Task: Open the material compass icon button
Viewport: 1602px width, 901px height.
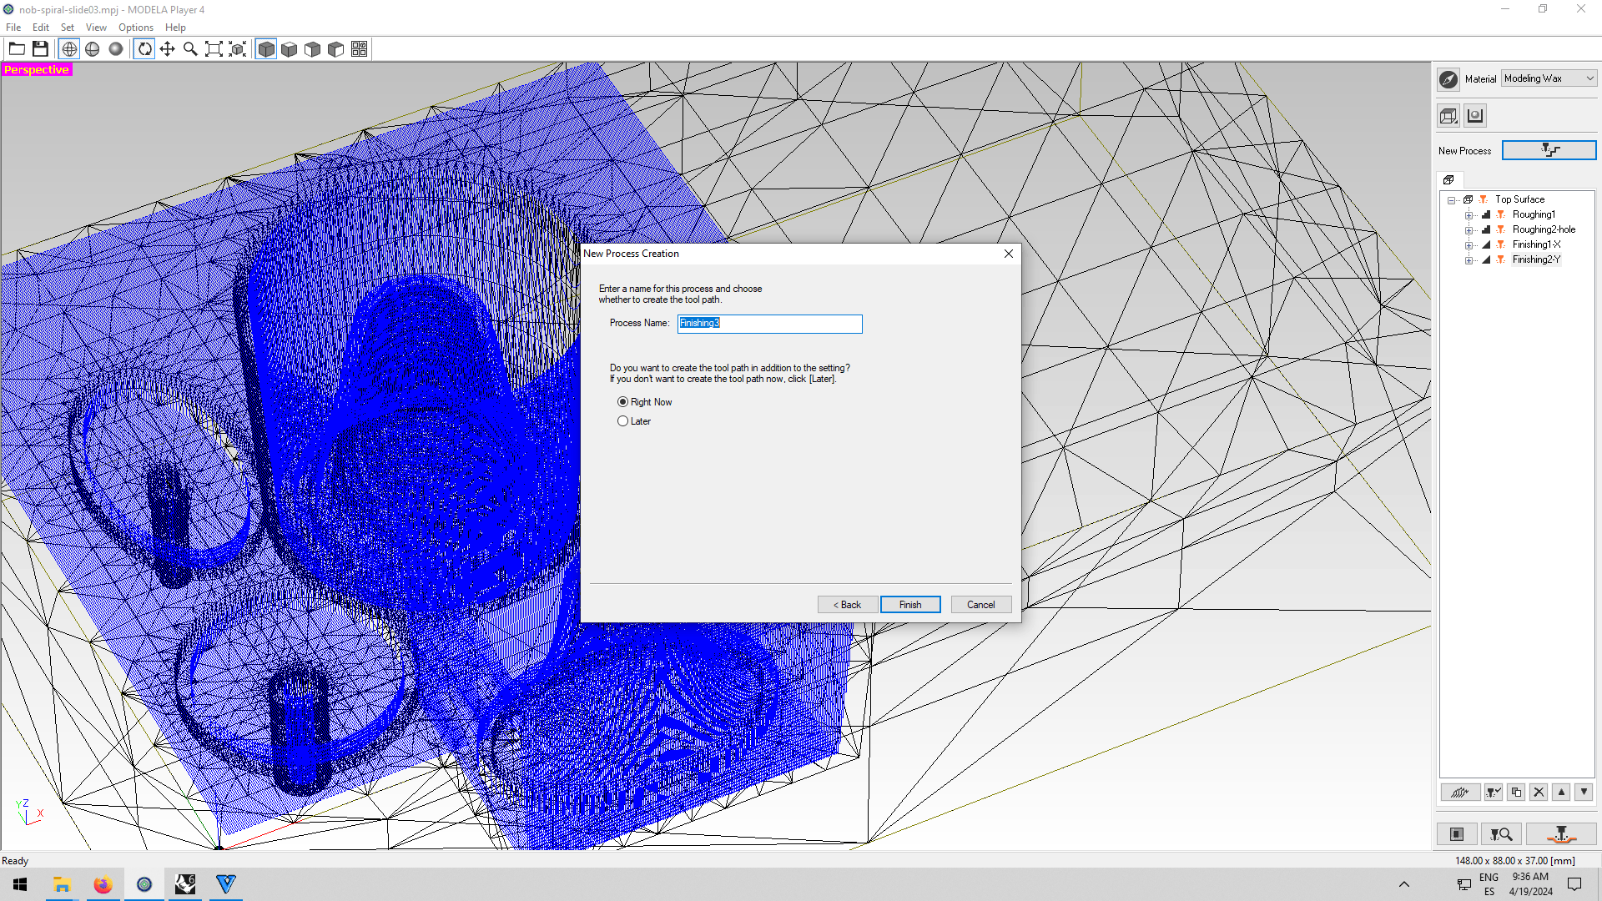Action: pos(1448,79)
